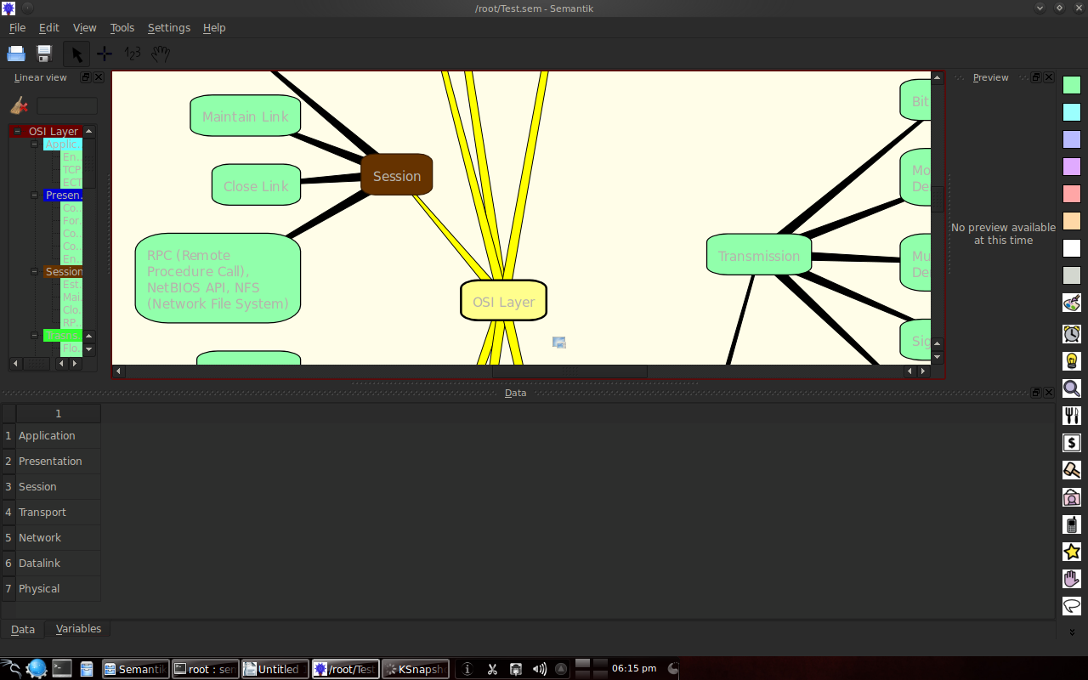Apply the white color swatch

[x=1072, y=248]
